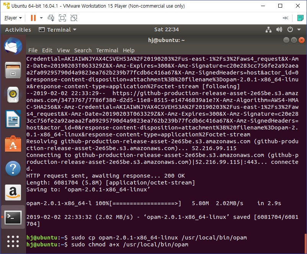Click the 'Length: 6081704' line

tap(111, 183)
